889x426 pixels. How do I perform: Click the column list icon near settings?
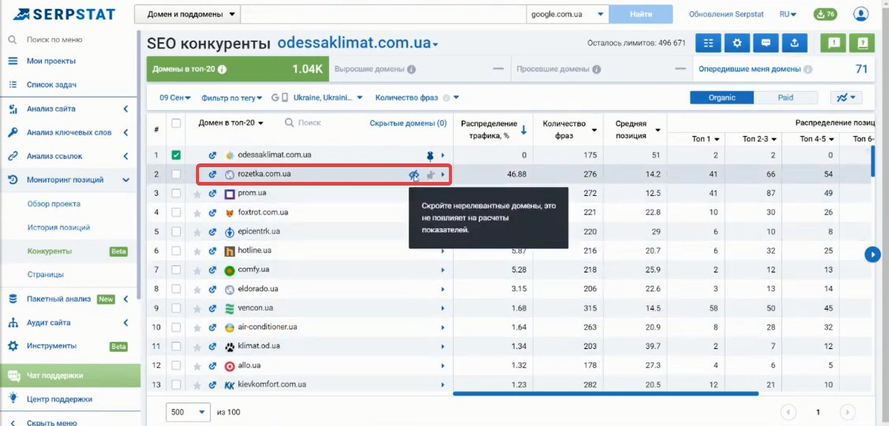(708, 43)
